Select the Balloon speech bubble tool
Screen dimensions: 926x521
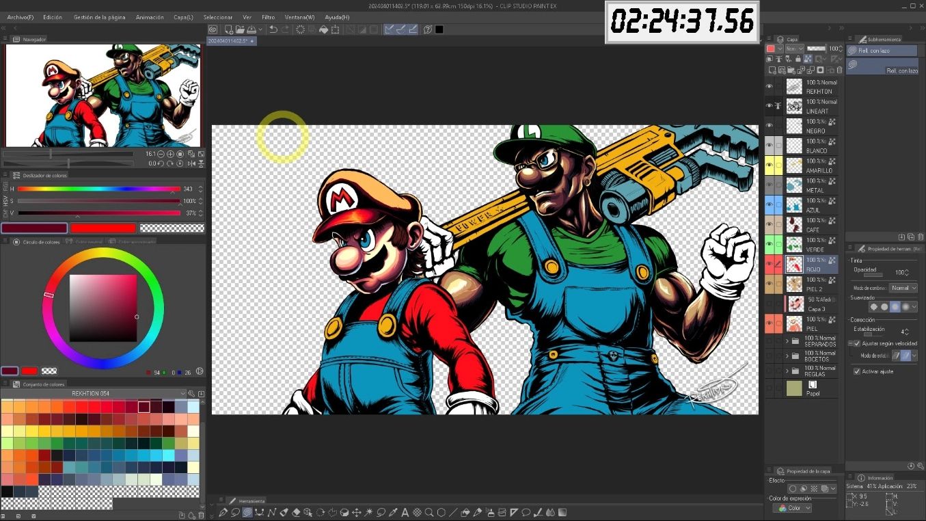(x=526, y=512)
